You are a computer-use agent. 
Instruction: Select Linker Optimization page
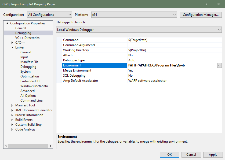click(30, 76)
